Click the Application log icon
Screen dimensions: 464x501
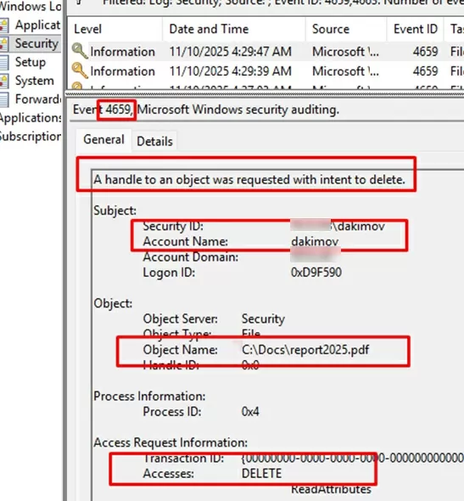pyautogui.click(x=4, y=25)
